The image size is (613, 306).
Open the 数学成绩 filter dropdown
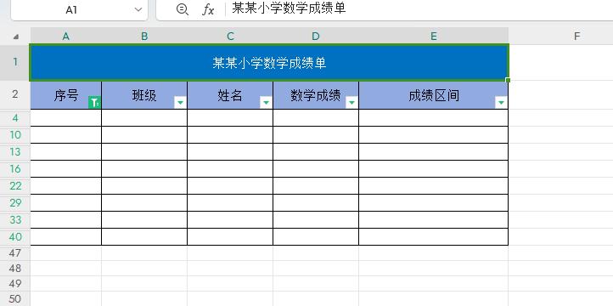[351, 103]
